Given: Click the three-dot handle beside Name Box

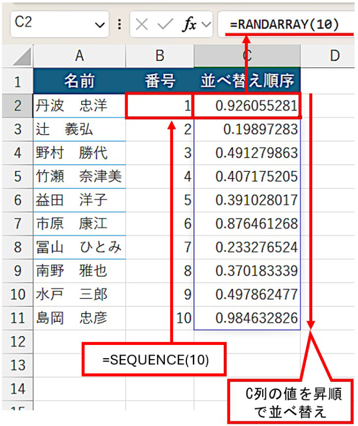Looking at the screenshot, I should pos(120,24).
